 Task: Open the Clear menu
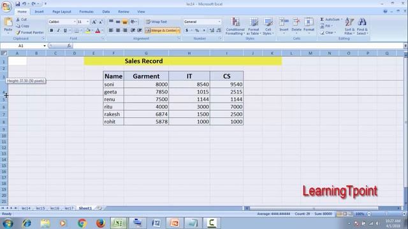coord(328,32)
